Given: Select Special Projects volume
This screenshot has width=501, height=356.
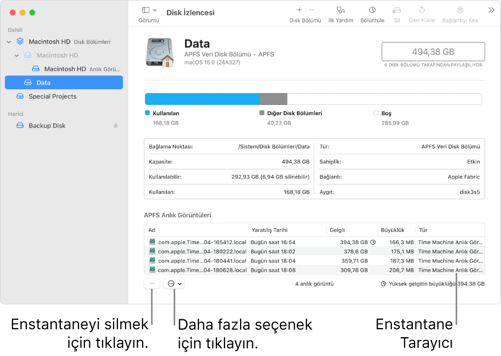Looking at the screenshot, I should [x=64, y=96].
